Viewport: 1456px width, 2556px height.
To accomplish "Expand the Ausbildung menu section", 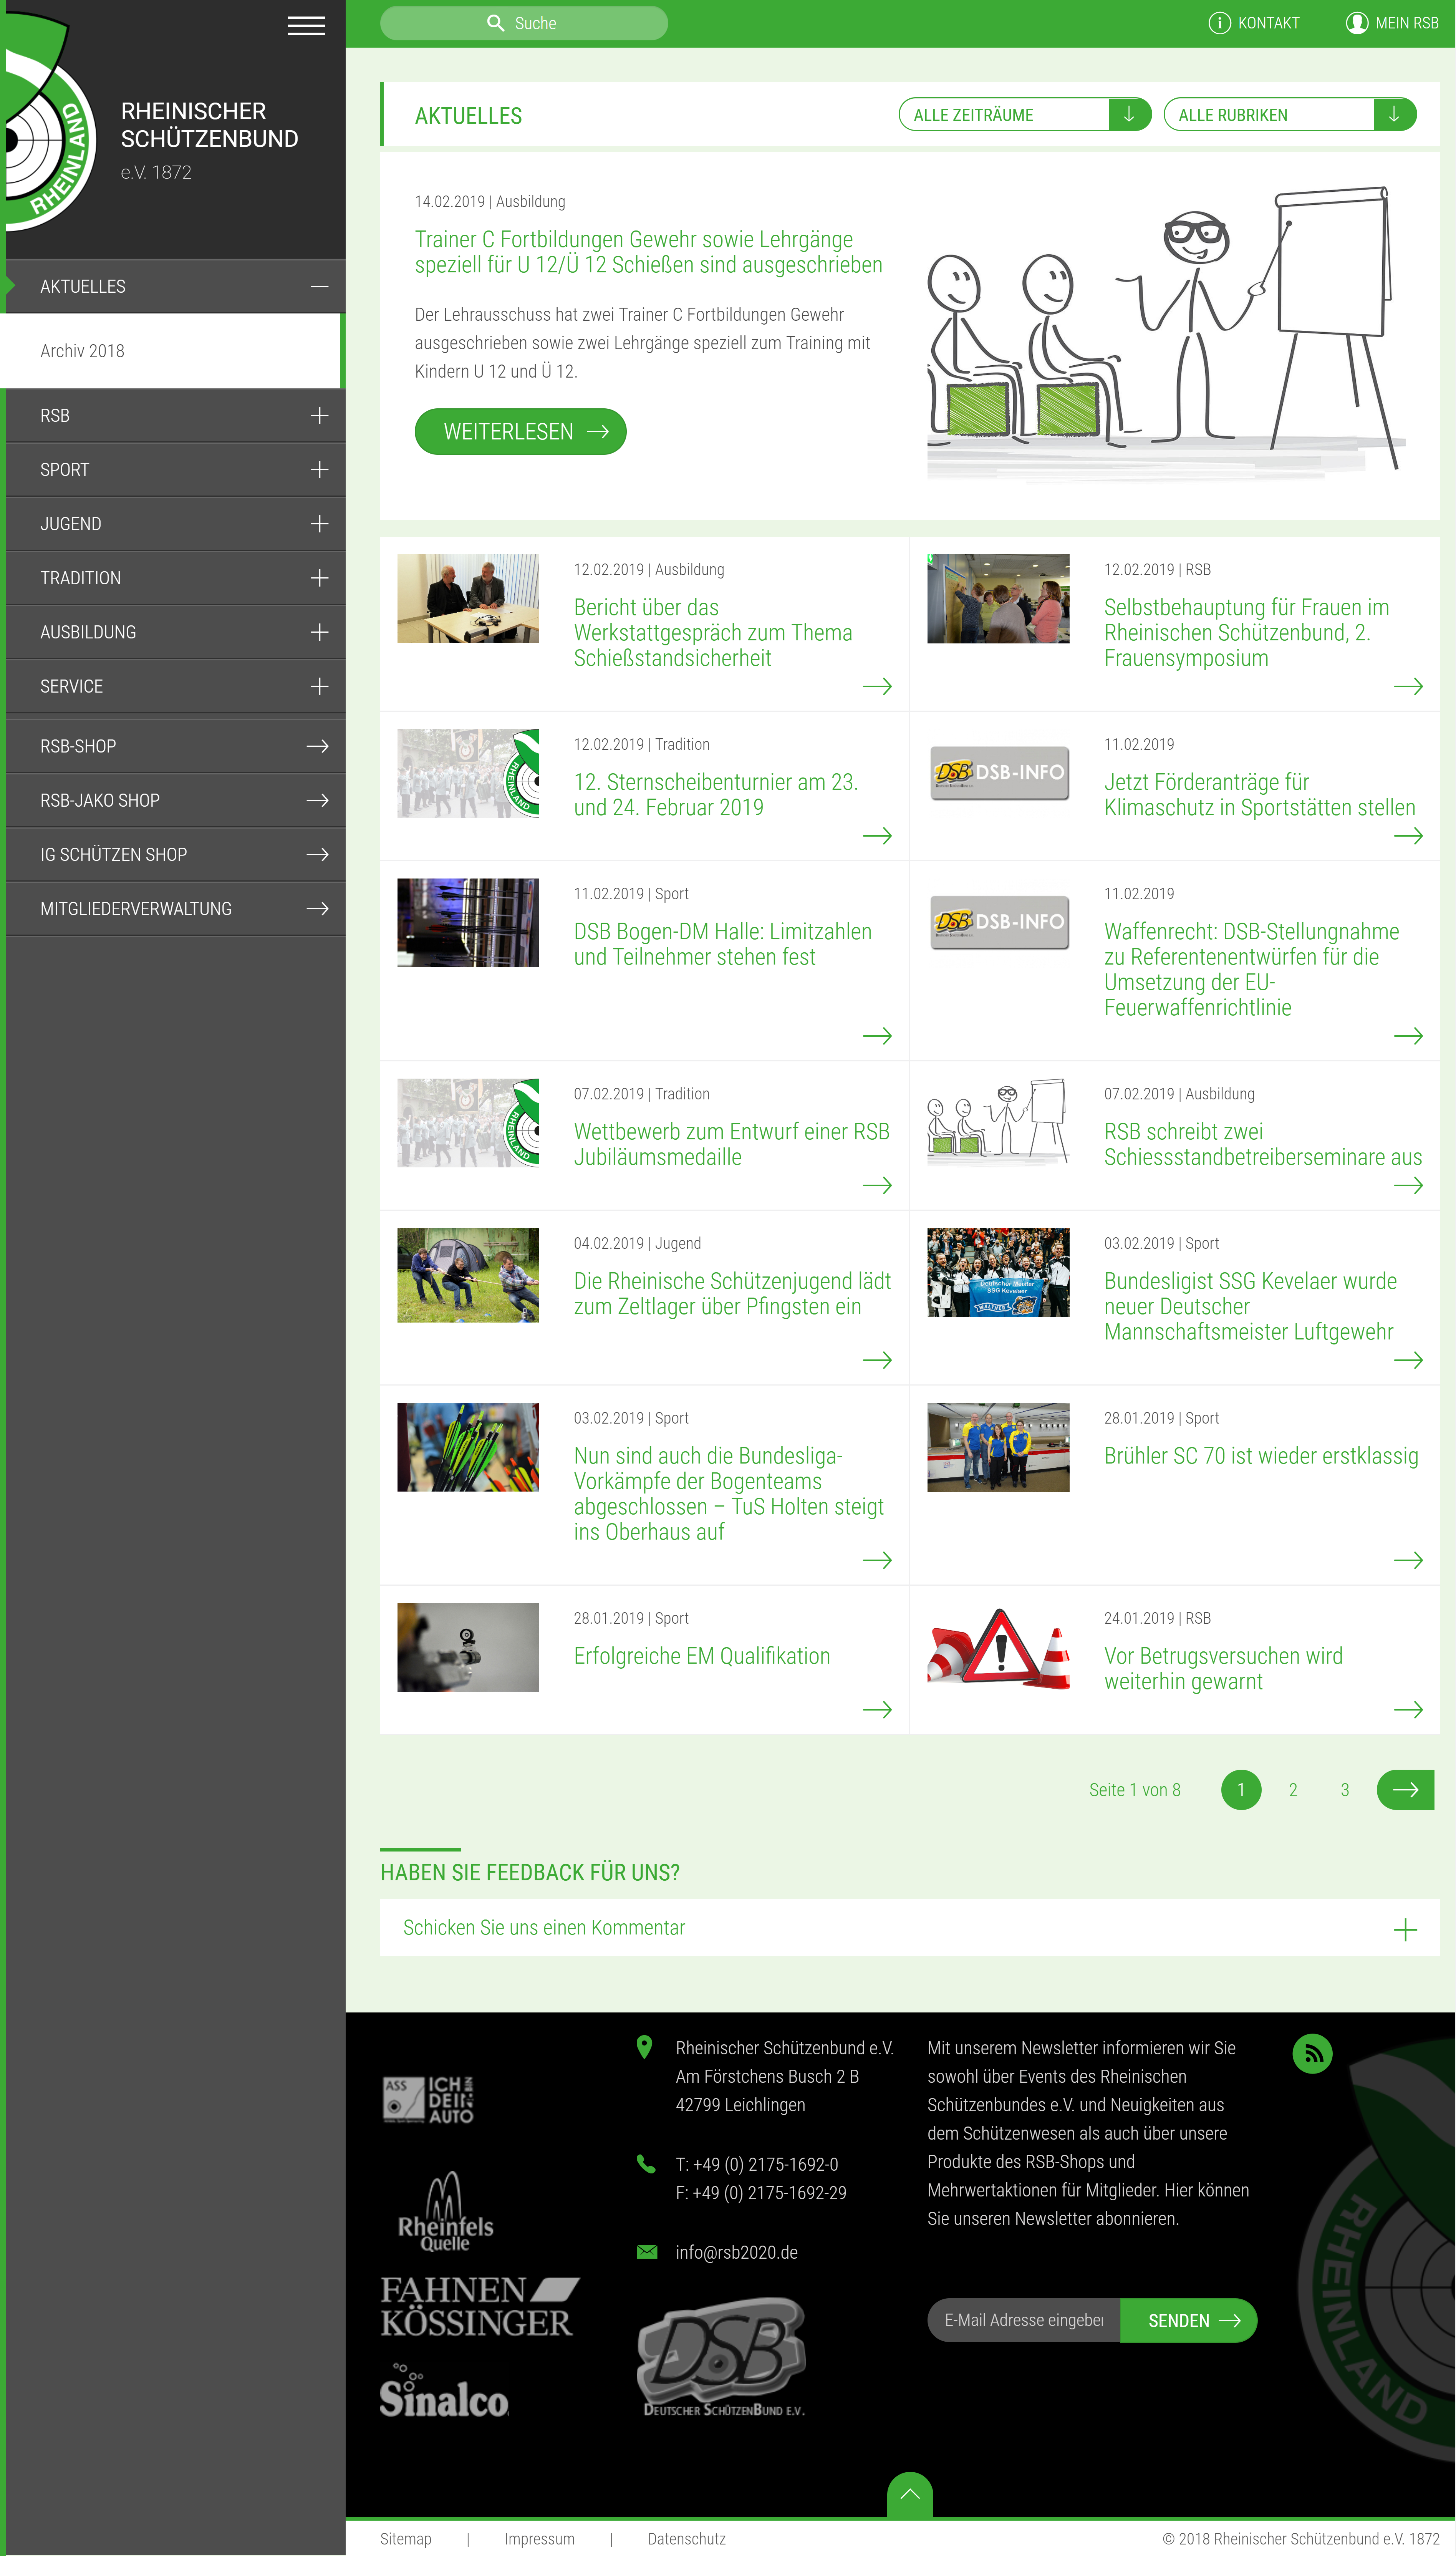I will pyautogui.click(x=319, y=632).
